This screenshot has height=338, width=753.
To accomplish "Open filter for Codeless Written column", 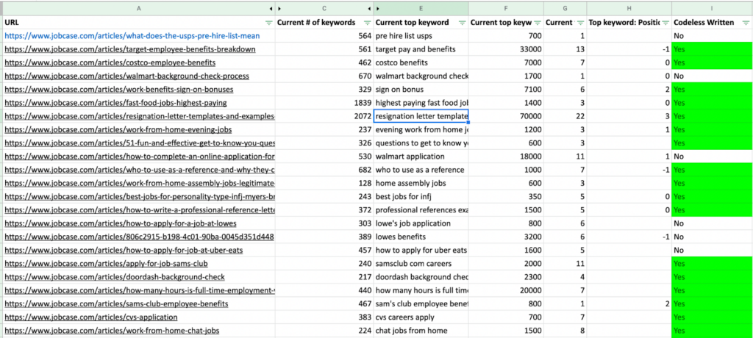I will pos(746,23).
